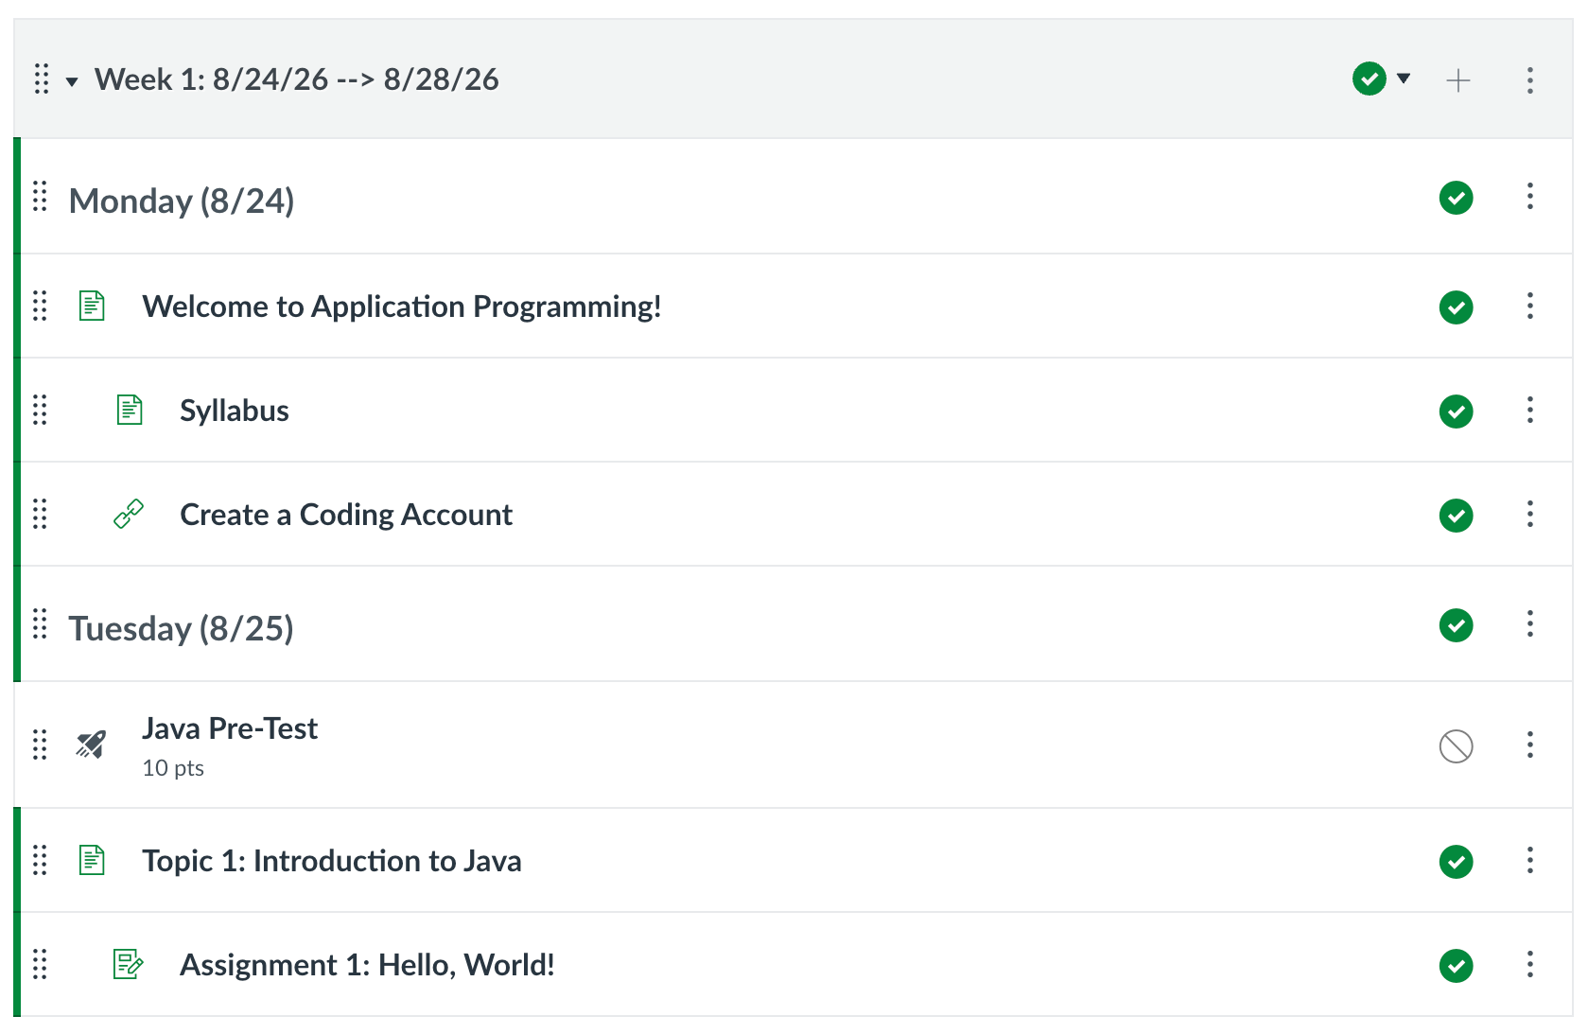The width and height of the screenshot is (1588, 1034).
Task: Toggle published status of Monday (8/24) header
Action: 1457,198
